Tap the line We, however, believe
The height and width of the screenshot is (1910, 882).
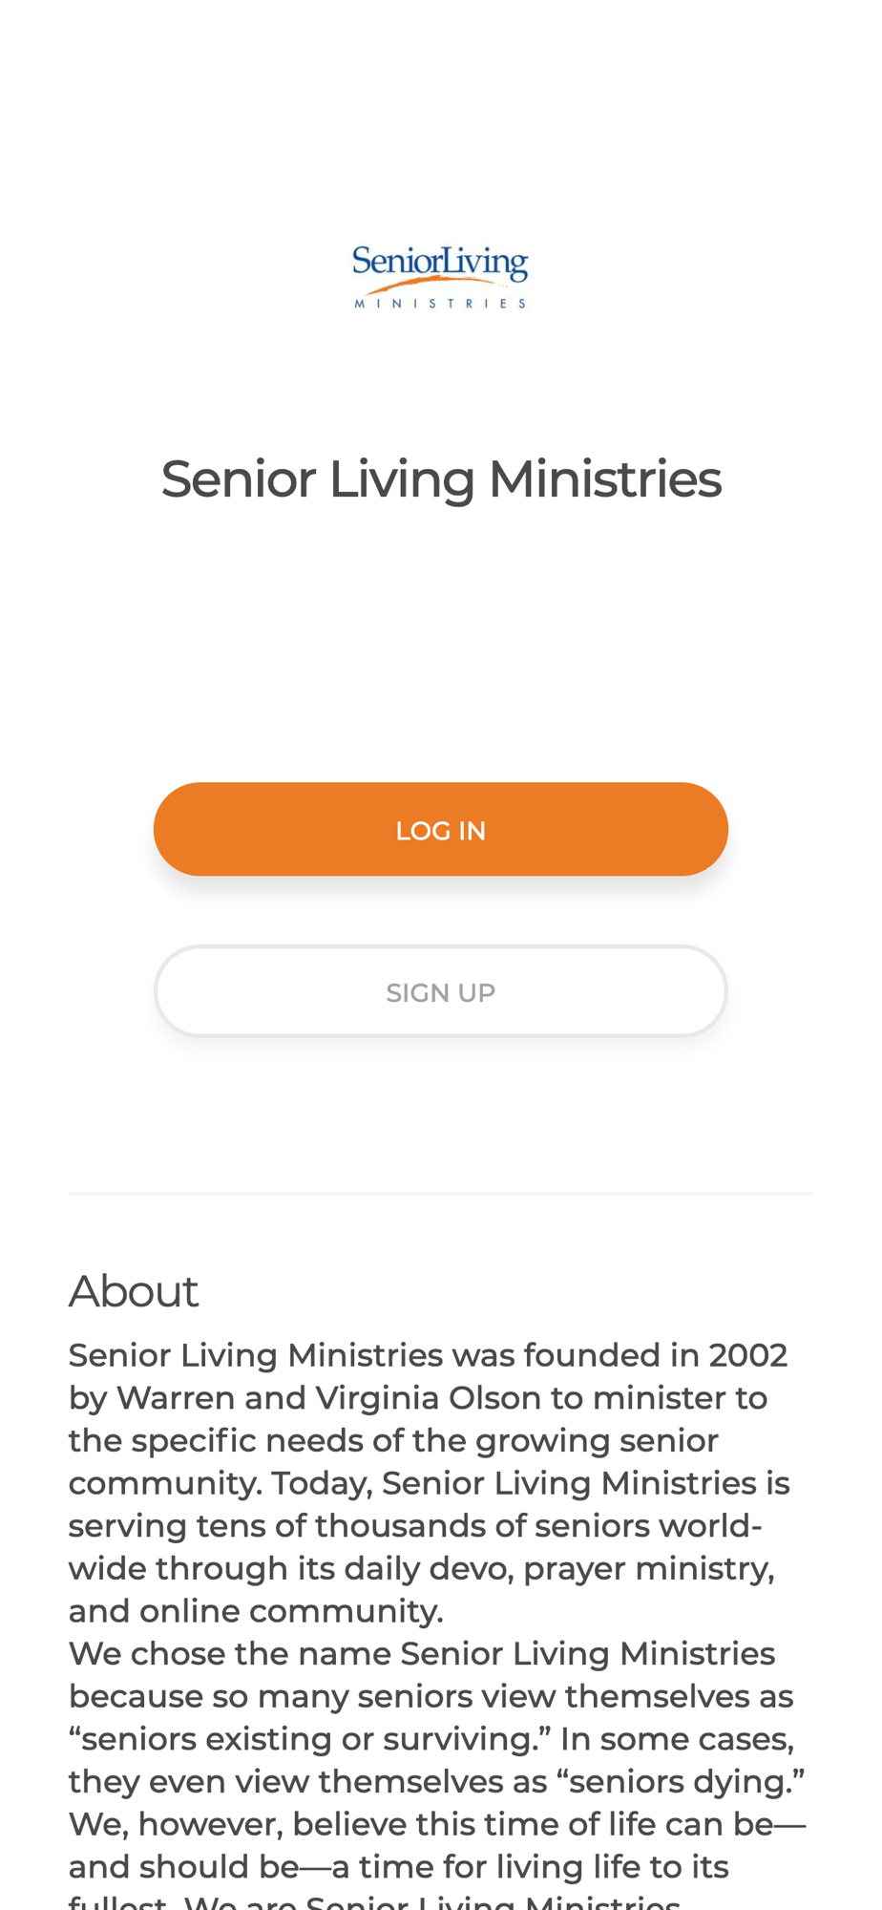click(x=437, y=1824)
